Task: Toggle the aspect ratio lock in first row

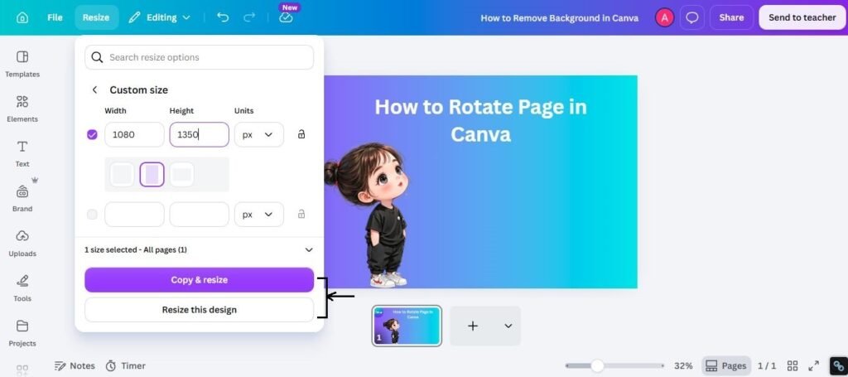Action: tap(301, 134)
